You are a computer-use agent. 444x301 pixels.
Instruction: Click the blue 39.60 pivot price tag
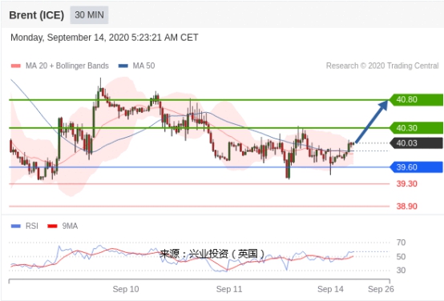coord(416,167)
